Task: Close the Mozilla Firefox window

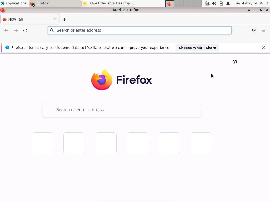Action: (x=267, y=10)
